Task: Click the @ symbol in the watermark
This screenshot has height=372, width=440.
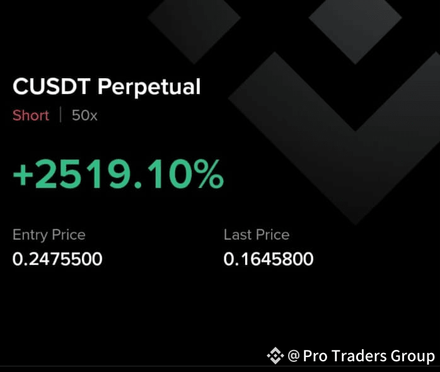Action: (x=294, y=356)
